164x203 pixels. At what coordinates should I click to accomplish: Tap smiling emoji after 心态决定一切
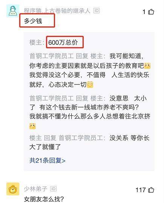pos(90,85)
